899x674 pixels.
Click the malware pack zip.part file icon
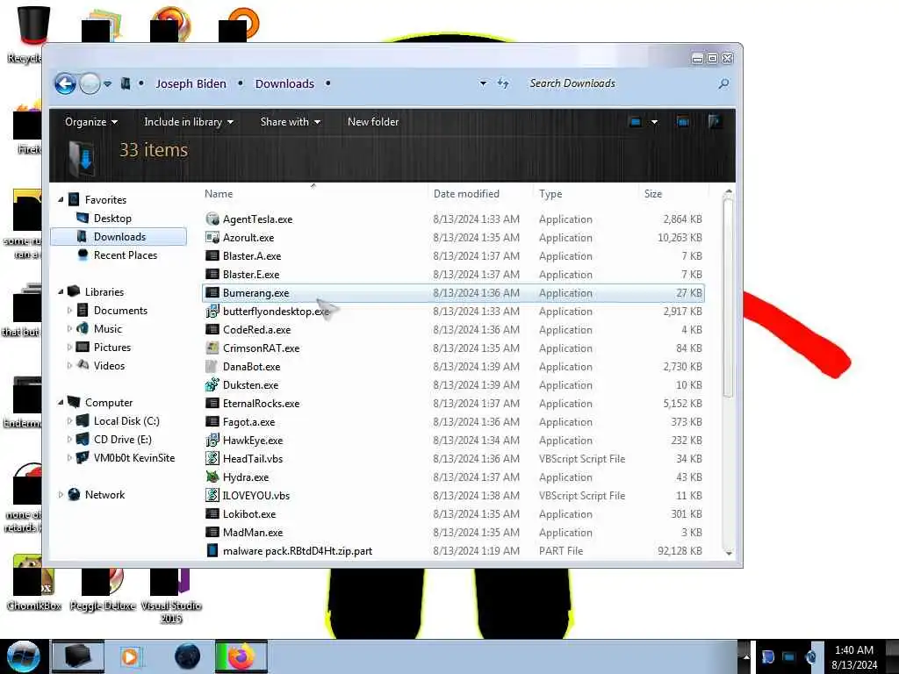[212, 551]
